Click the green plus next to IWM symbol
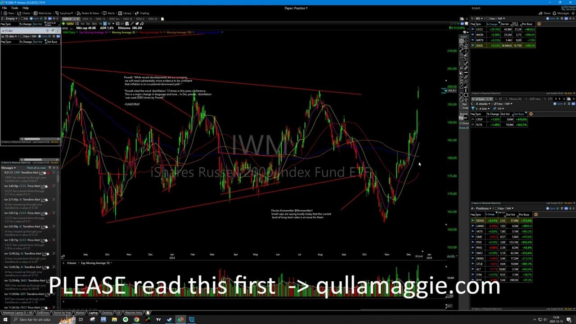 pyautogui.click(x=63, y=23)
